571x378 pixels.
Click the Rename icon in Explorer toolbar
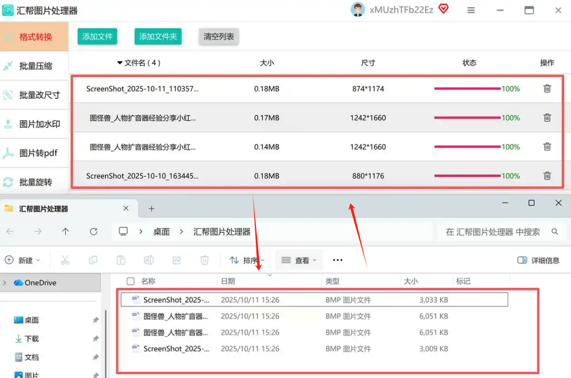pos(149,260)
